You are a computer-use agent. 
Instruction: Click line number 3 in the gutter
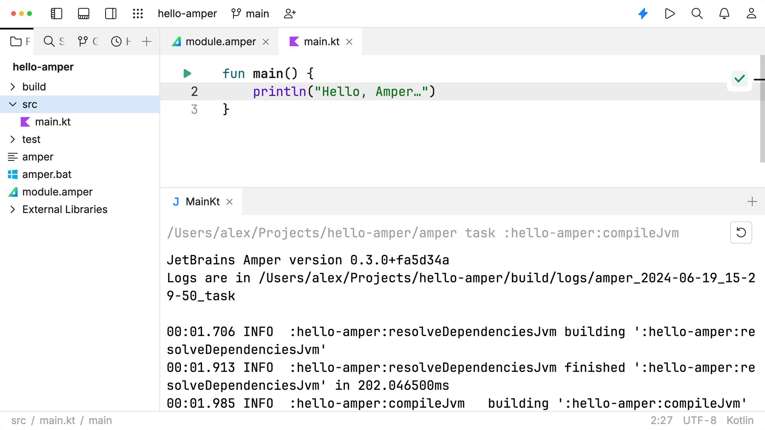[194, 109]
